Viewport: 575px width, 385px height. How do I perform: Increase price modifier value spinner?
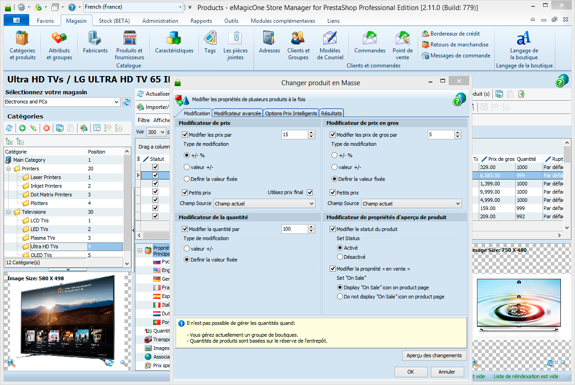click(x=311, y=133)
